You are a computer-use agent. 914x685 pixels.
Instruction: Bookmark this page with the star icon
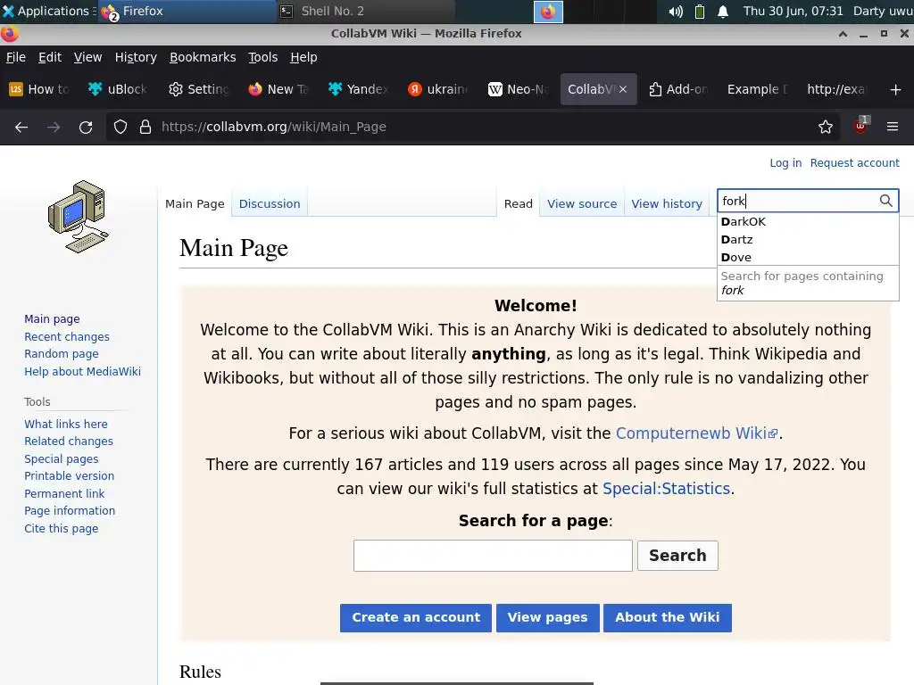pyautogui.click(x=826, y=127)
